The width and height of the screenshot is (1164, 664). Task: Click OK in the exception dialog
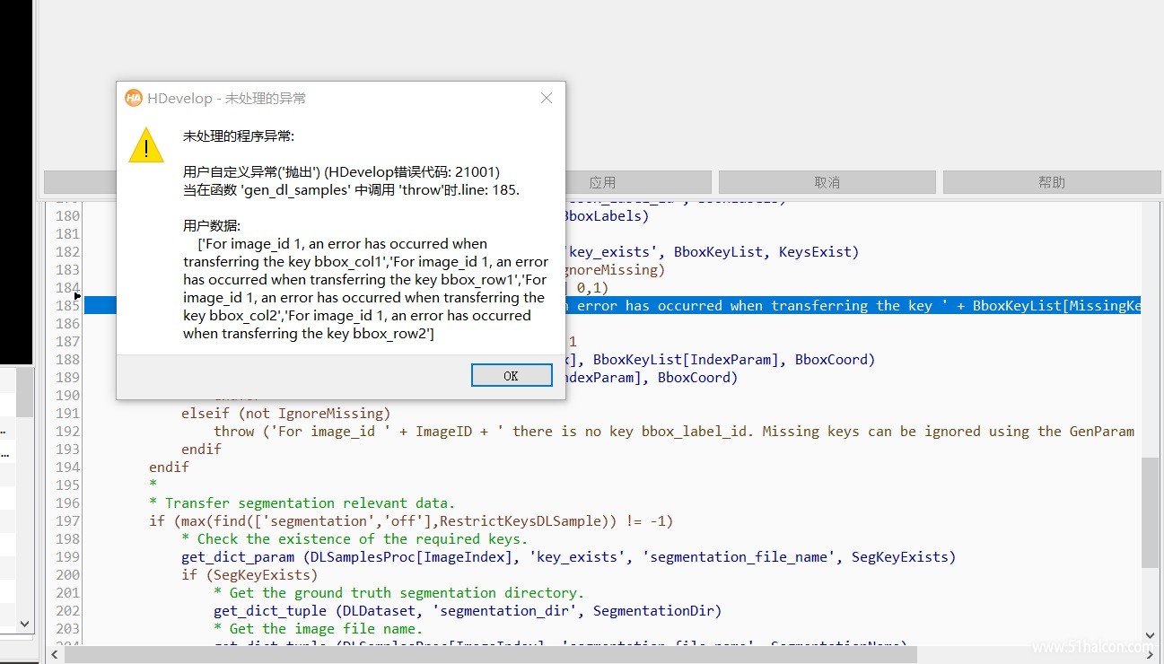coord(512,375)
